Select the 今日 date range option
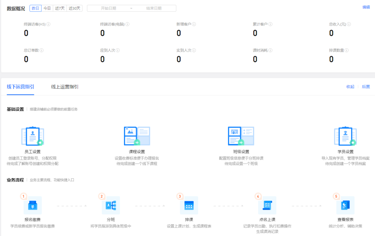 point(47,8)
